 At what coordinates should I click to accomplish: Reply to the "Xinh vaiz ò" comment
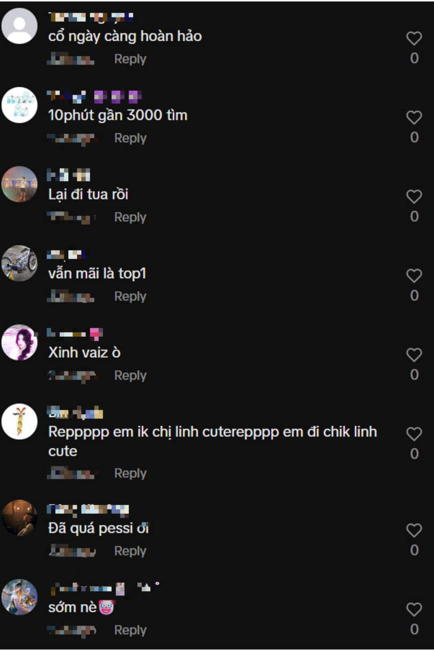130,375
